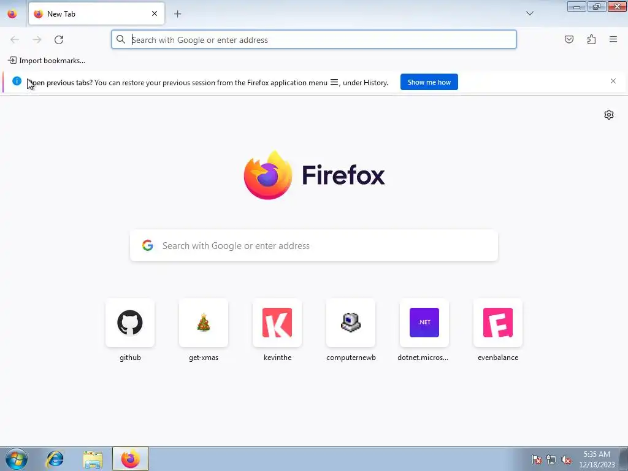Open muted volume tray icon
Image resolution: width=628 pixels, height=471 pixels.
coord(566,459)
